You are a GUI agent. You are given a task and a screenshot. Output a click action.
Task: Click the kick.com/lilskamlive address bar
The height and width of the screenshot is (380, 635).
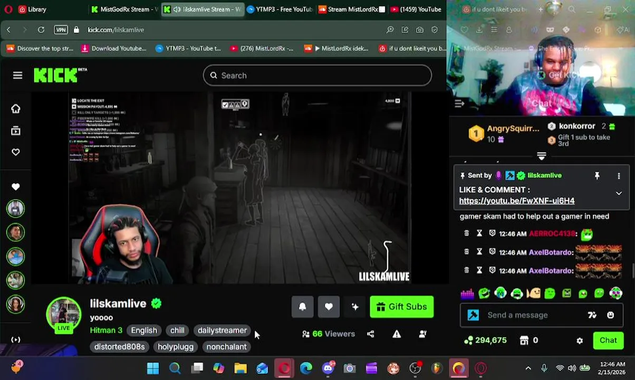coord(116,30)
